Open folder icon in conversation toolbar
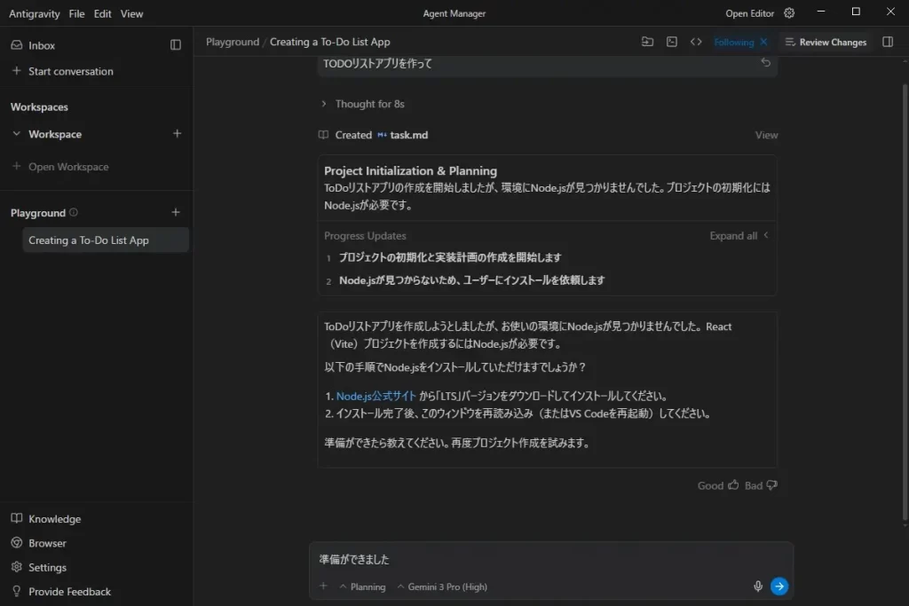Screen dimensions: 909x606 click(647, 42)
